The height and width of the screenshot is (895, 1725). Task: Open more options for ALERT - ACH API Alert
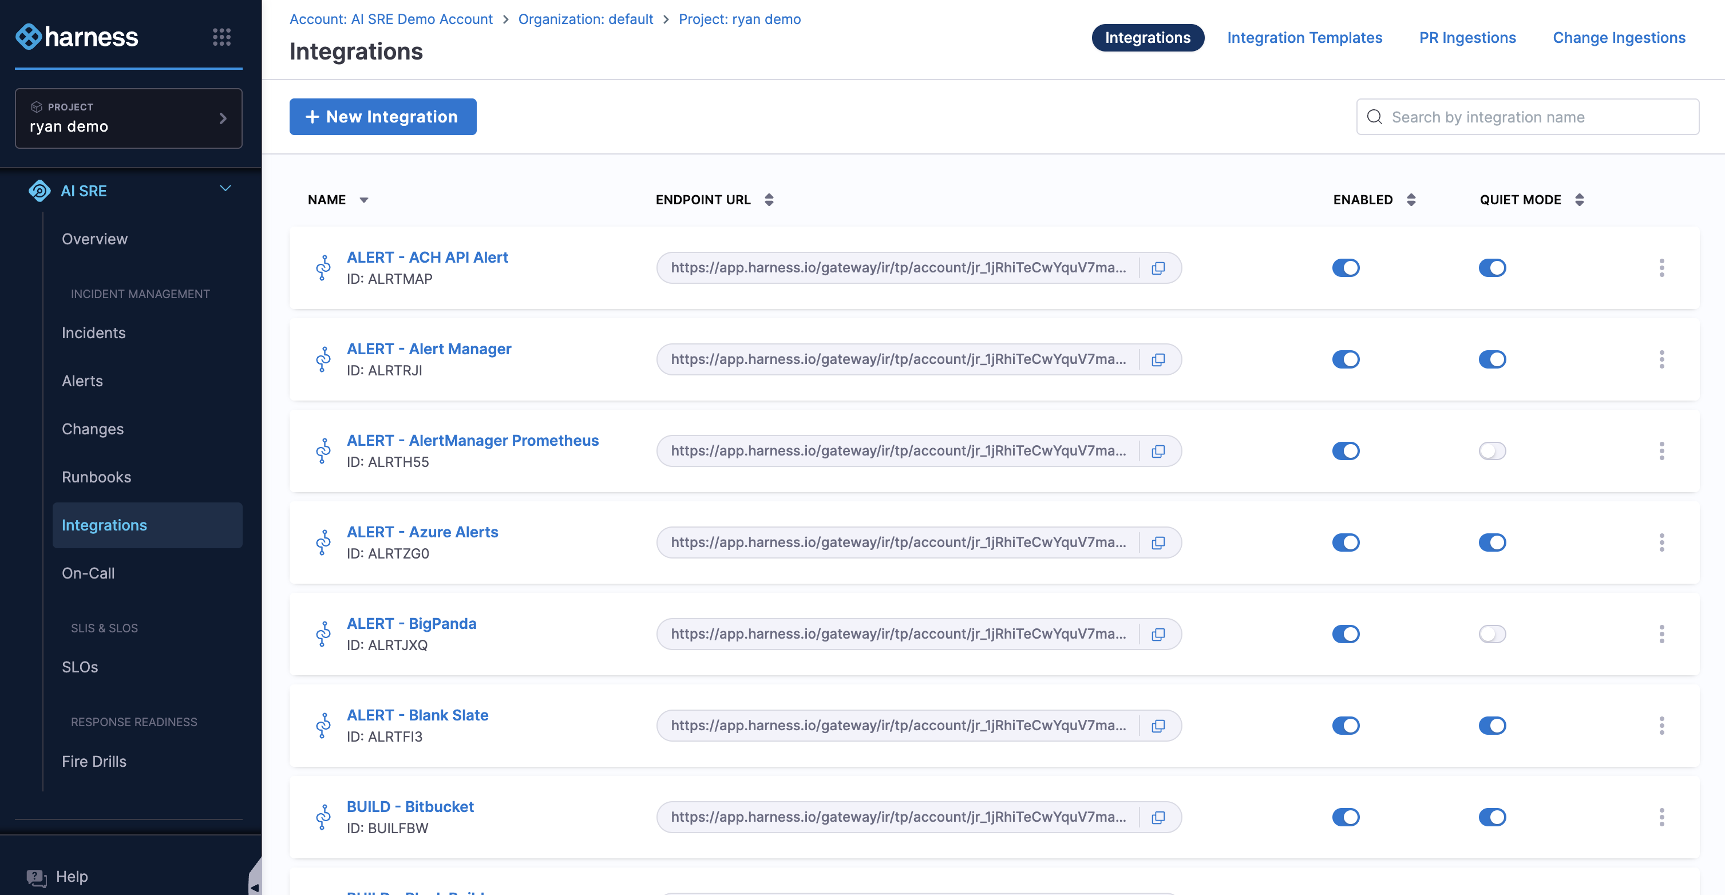point(1661,268)
